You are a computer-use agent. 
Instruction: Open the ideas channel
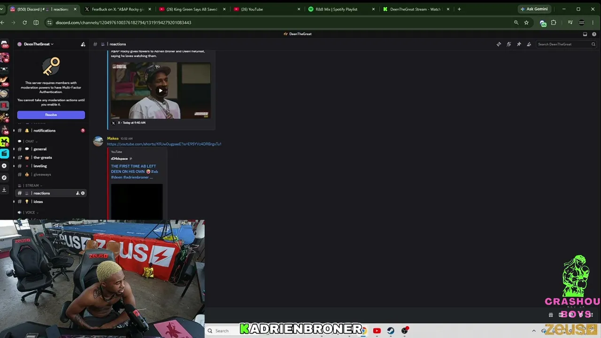click(x=51, y=201)
